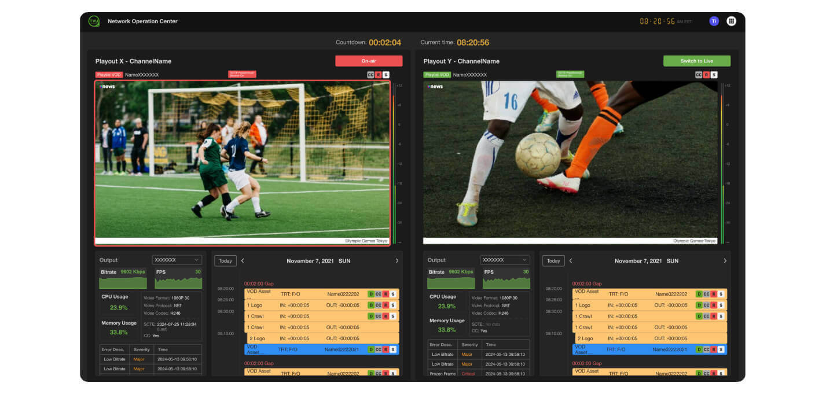
Task: Click the S badge on the blue selected VOD Asset
Action: pyautogui.click(x=393, y=349)
